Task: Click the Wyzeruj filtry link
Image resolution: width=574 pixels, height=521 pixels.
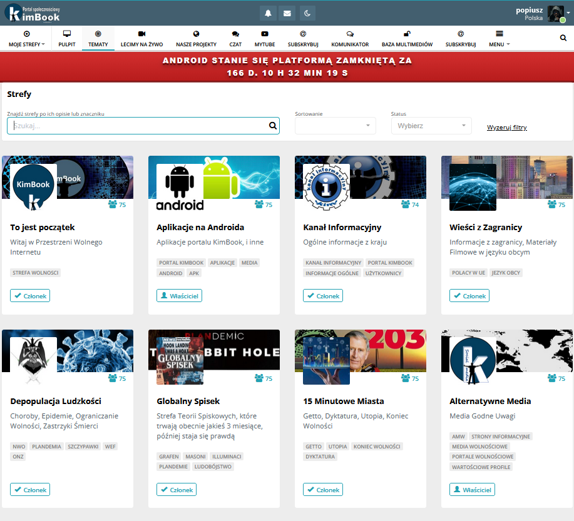Action: coord(506,128)
